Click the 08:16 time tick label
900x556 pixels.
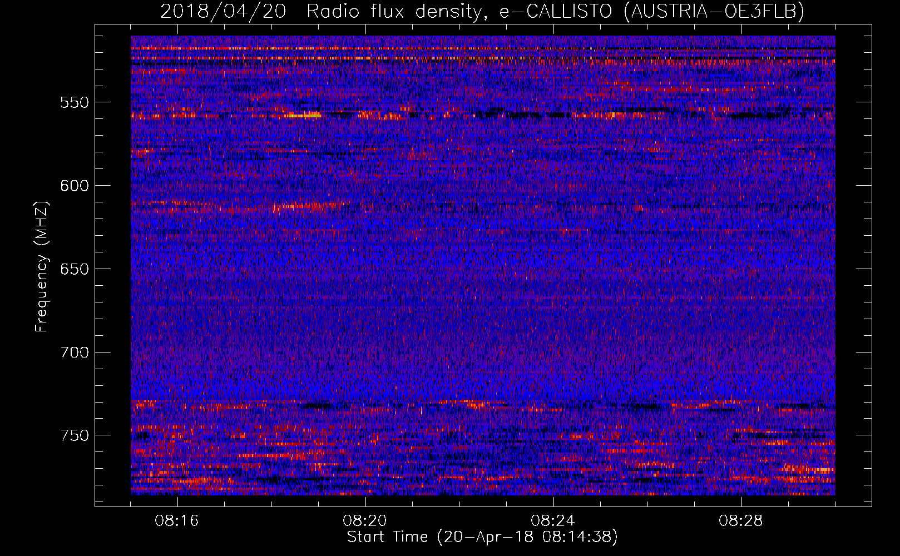point(177,521)
